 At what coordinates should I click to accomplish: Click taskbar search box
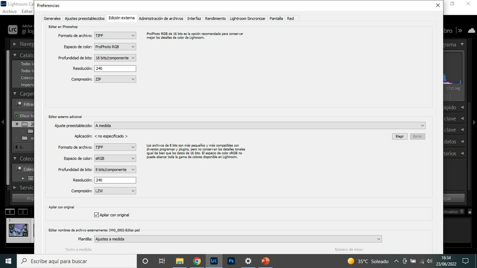(77, 261)
